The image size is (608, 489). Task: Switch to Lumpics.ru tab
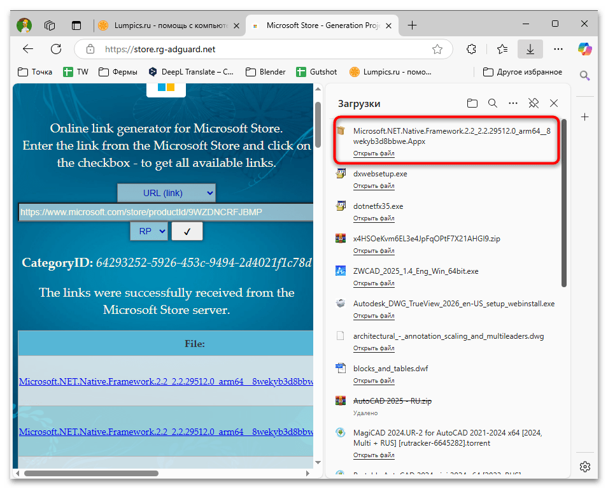pyautogui.click(x=169, y=25)
